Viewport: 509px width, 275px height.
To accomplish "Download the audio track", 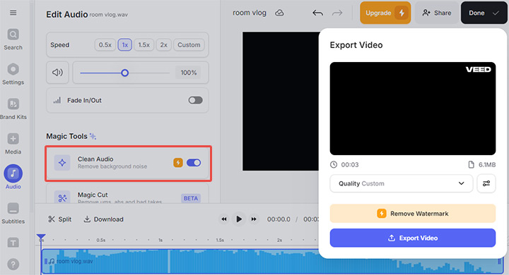I will [x=103, y=219].
